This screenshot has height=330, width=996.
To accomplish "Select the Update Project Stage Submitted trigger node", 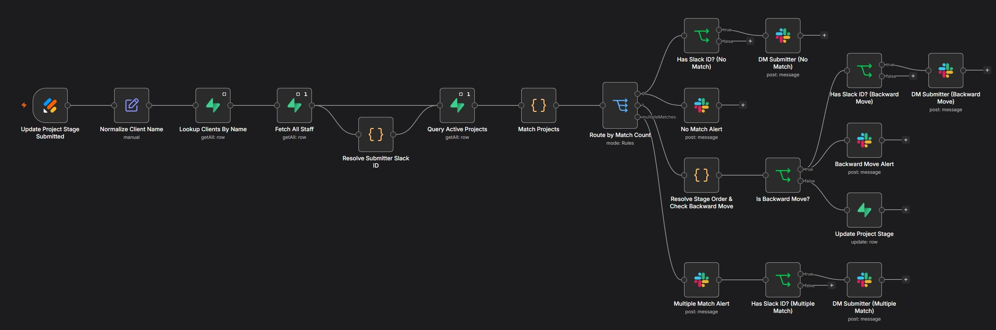I will pyautogui.click(x=50, y=105).
